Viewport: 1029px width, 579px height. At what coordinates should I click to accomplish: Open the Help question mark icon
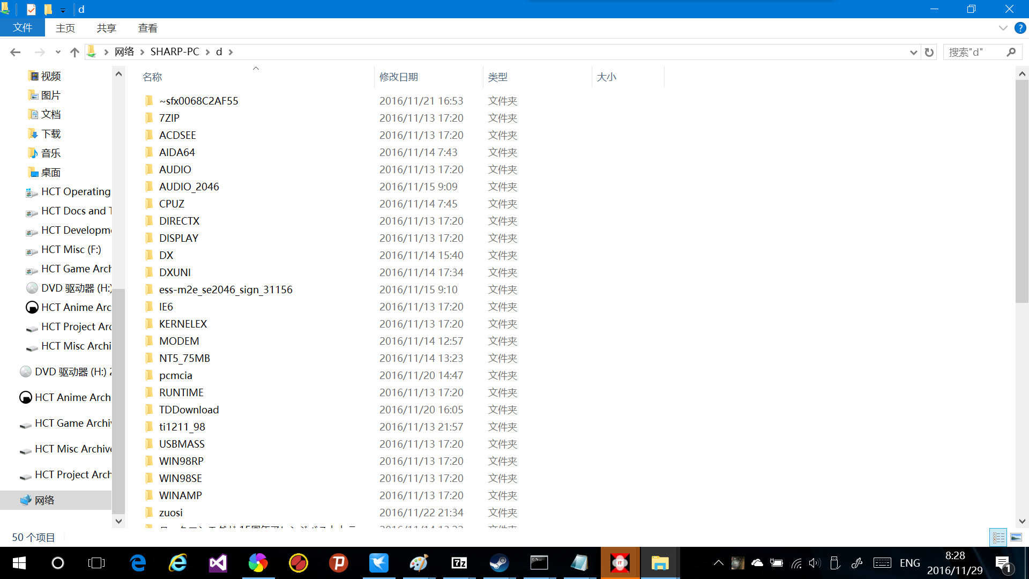pyautogui.click(x=1020, y=28)
